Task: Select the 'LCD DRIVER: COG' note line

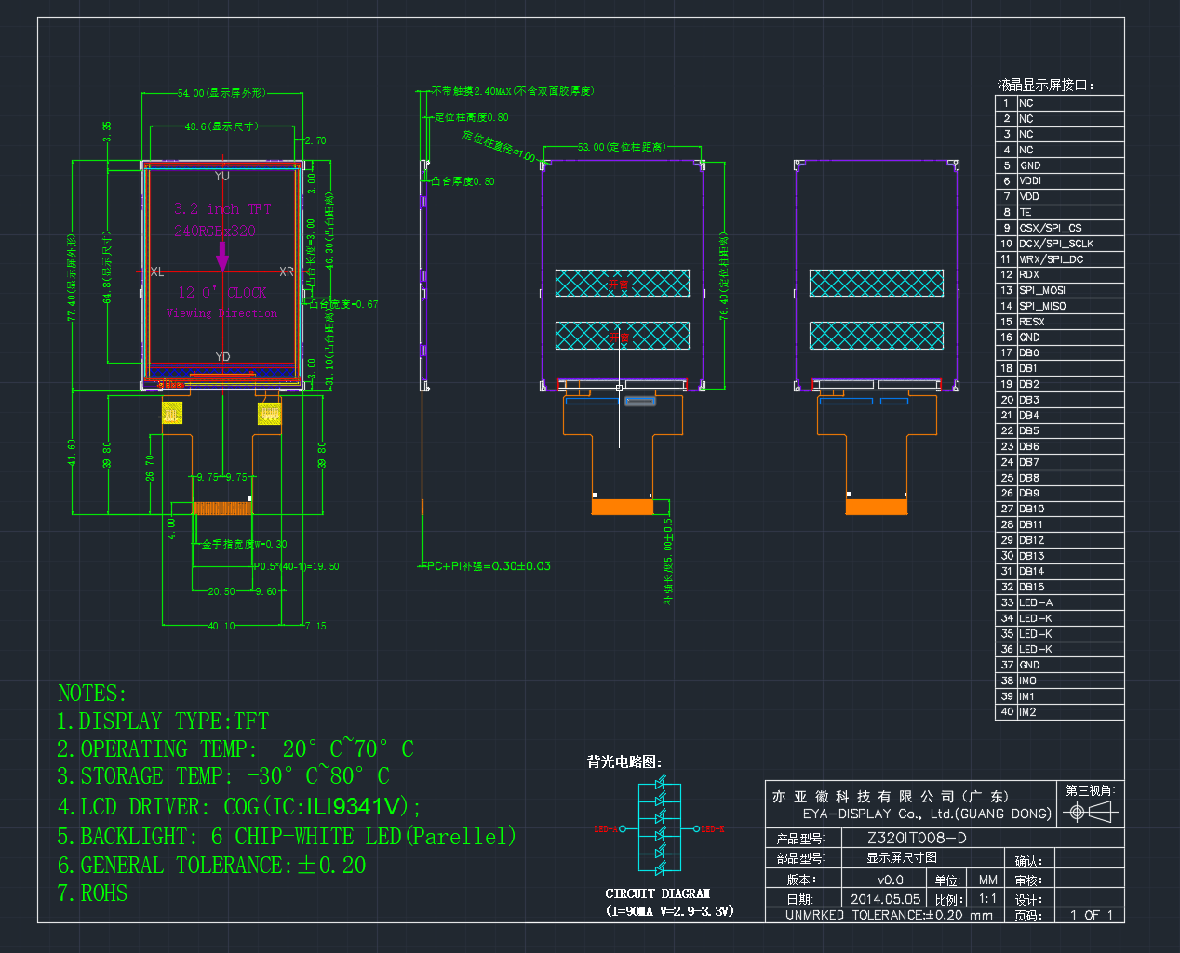Action: click(x=239, y=806)
